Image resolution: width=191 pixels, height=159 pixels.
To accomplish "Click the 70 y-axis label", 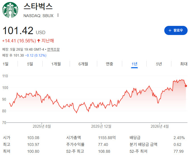I will (4, 123).
